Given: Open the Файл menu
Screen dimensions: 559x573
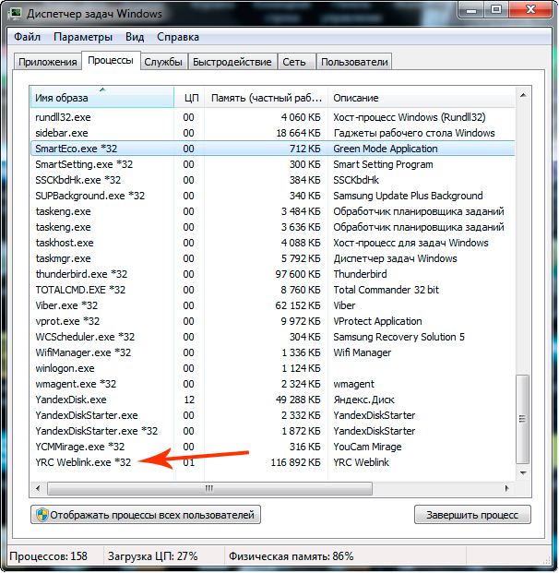Looking at the screenshot, I should point(27,37).
